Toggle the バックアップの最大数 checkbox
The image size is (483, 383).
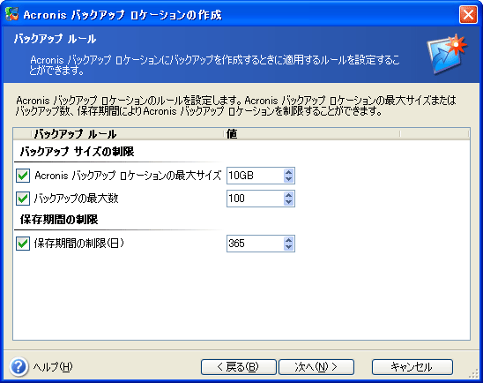[23, 199]
